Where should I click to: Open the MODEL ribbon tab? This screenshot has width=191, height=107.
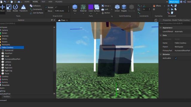(35, 2)
